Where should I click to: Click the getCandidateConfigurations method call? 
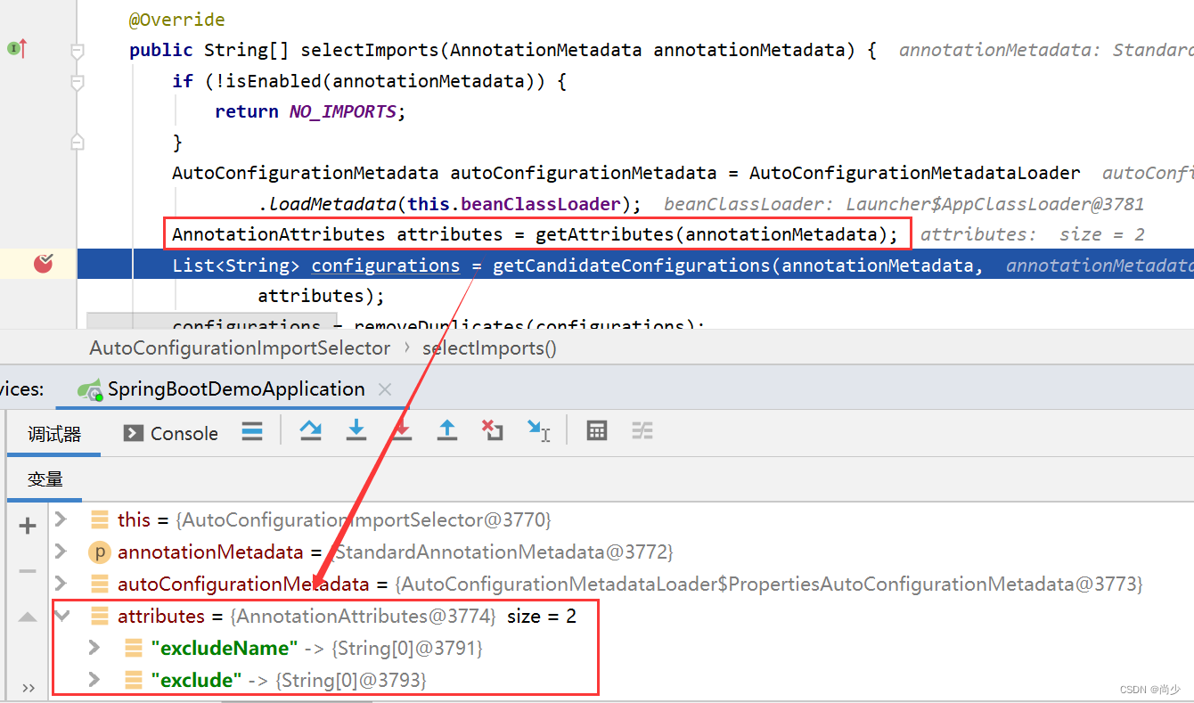point(632,266)
